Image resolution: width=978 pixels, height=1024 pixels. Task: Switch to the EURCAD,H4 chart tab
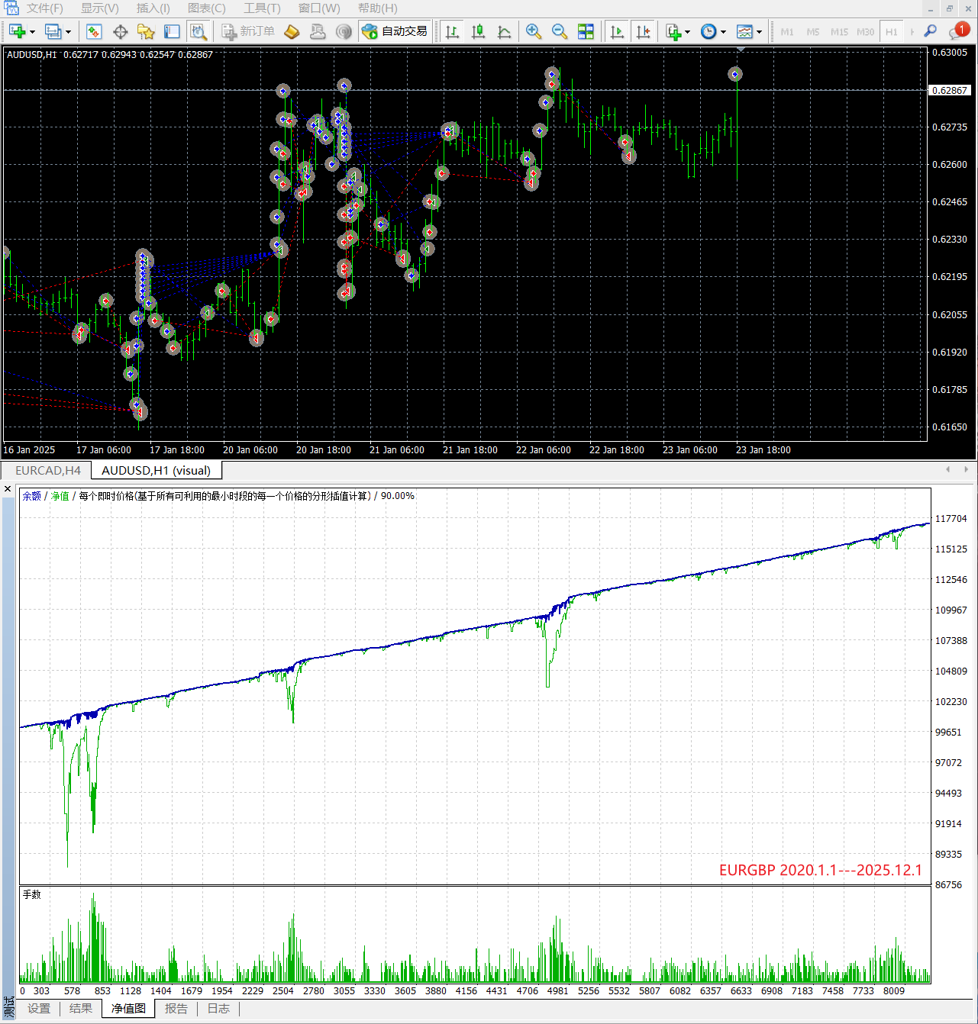tap(47, 470)
